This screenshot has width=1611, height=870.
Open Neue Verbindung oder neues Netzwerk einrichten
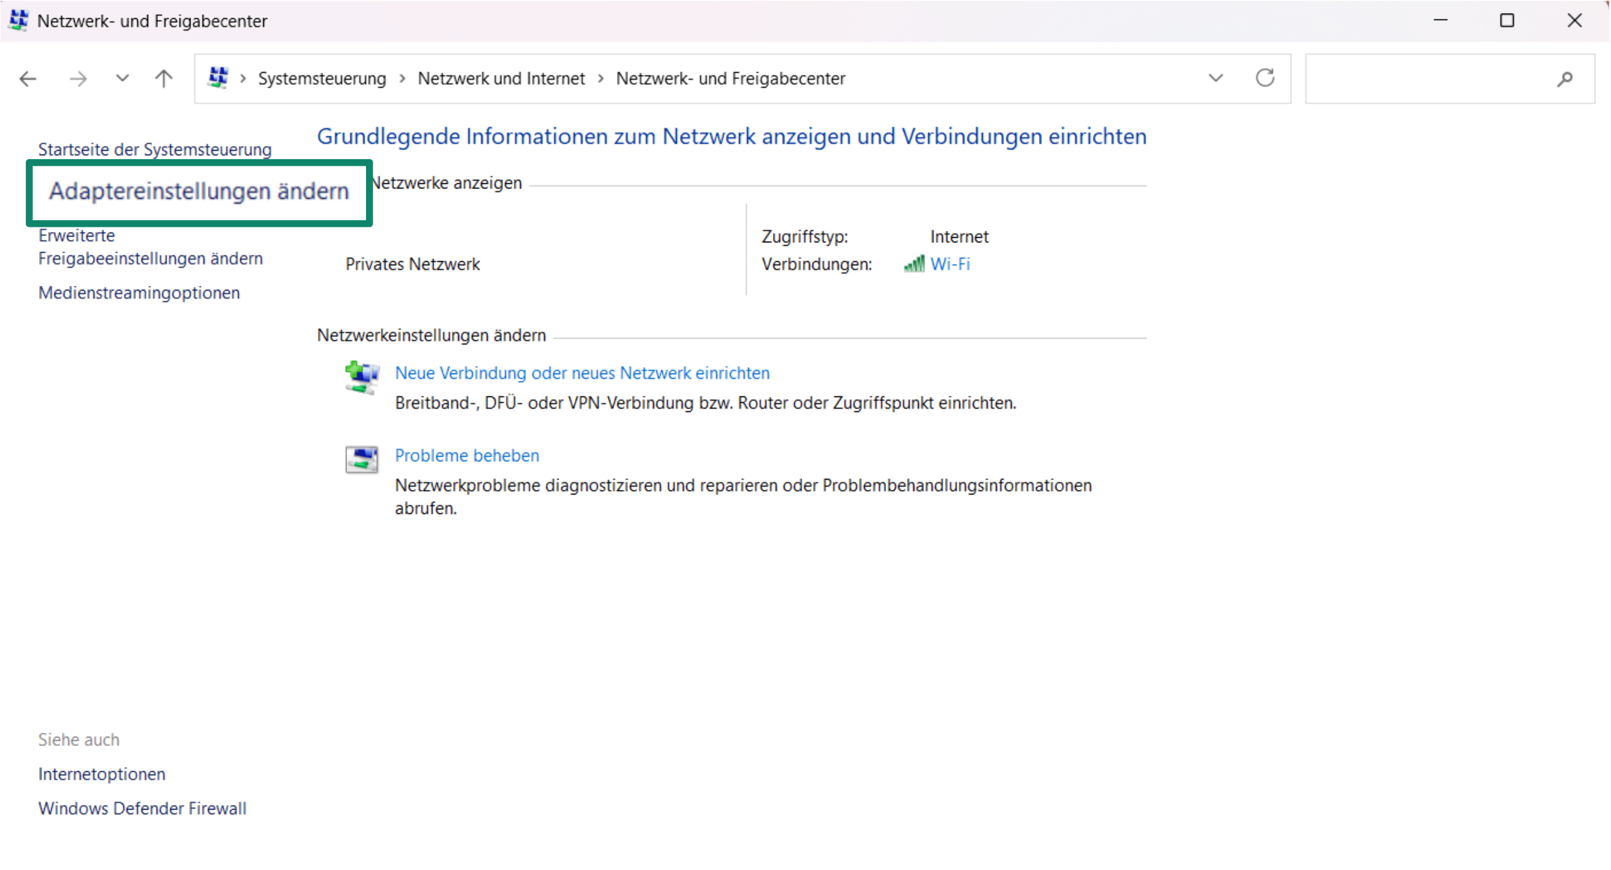(581, 373)
